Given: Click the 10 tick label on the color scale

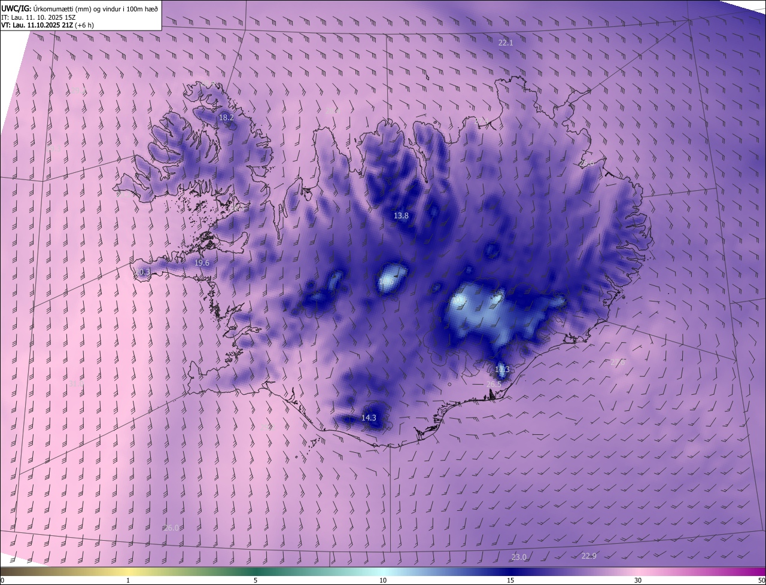Looking at the screenshot, I should pos(383,581).
